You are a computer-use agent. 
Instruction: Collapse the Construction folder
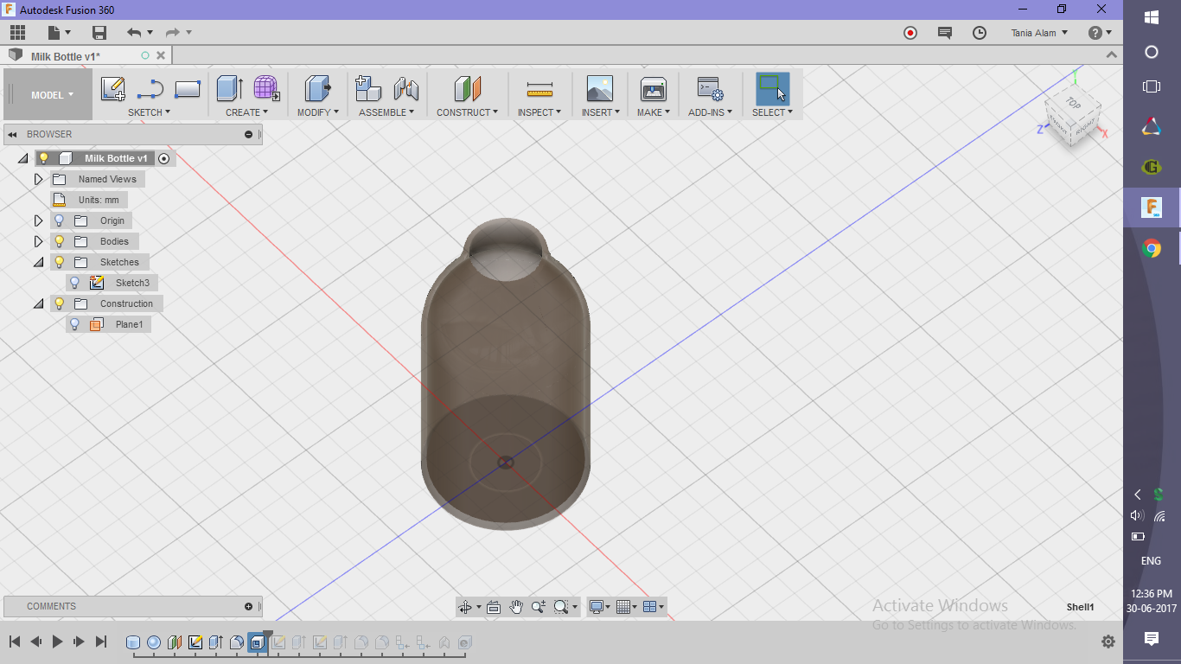[x=38, y=303]
